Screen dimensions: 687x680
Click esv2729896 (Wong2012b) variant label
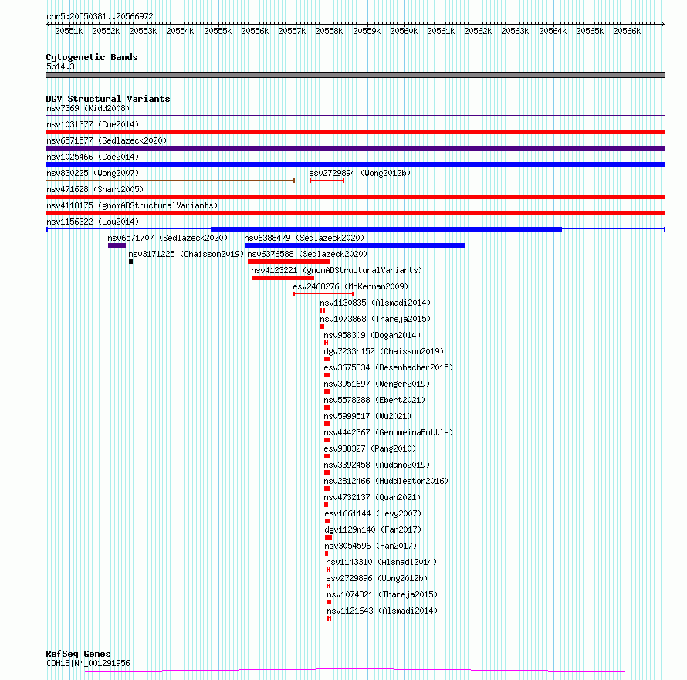click(x=377, y=578)
